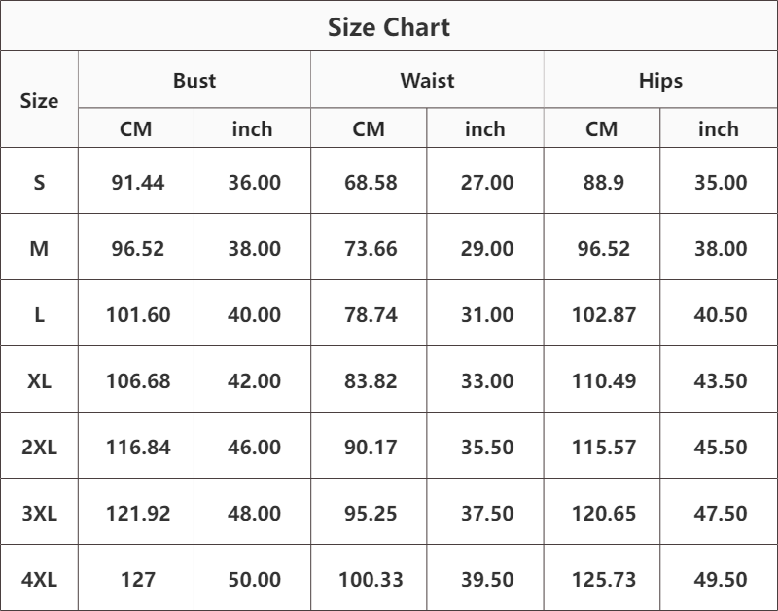Select bust value 127 for size 4XL
The width and height of the screenshot is (778, 611).
tap(137, 580)
